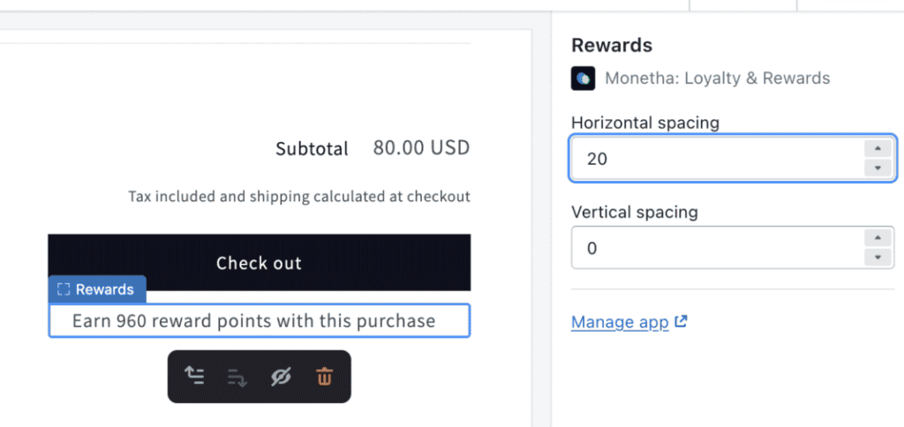904x427 pixels.
Task: Decrease the Horizontal spacing value
Action: coord(878,168)
